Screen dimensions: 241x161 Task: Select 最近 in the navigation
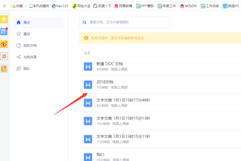tap(39, 23)
